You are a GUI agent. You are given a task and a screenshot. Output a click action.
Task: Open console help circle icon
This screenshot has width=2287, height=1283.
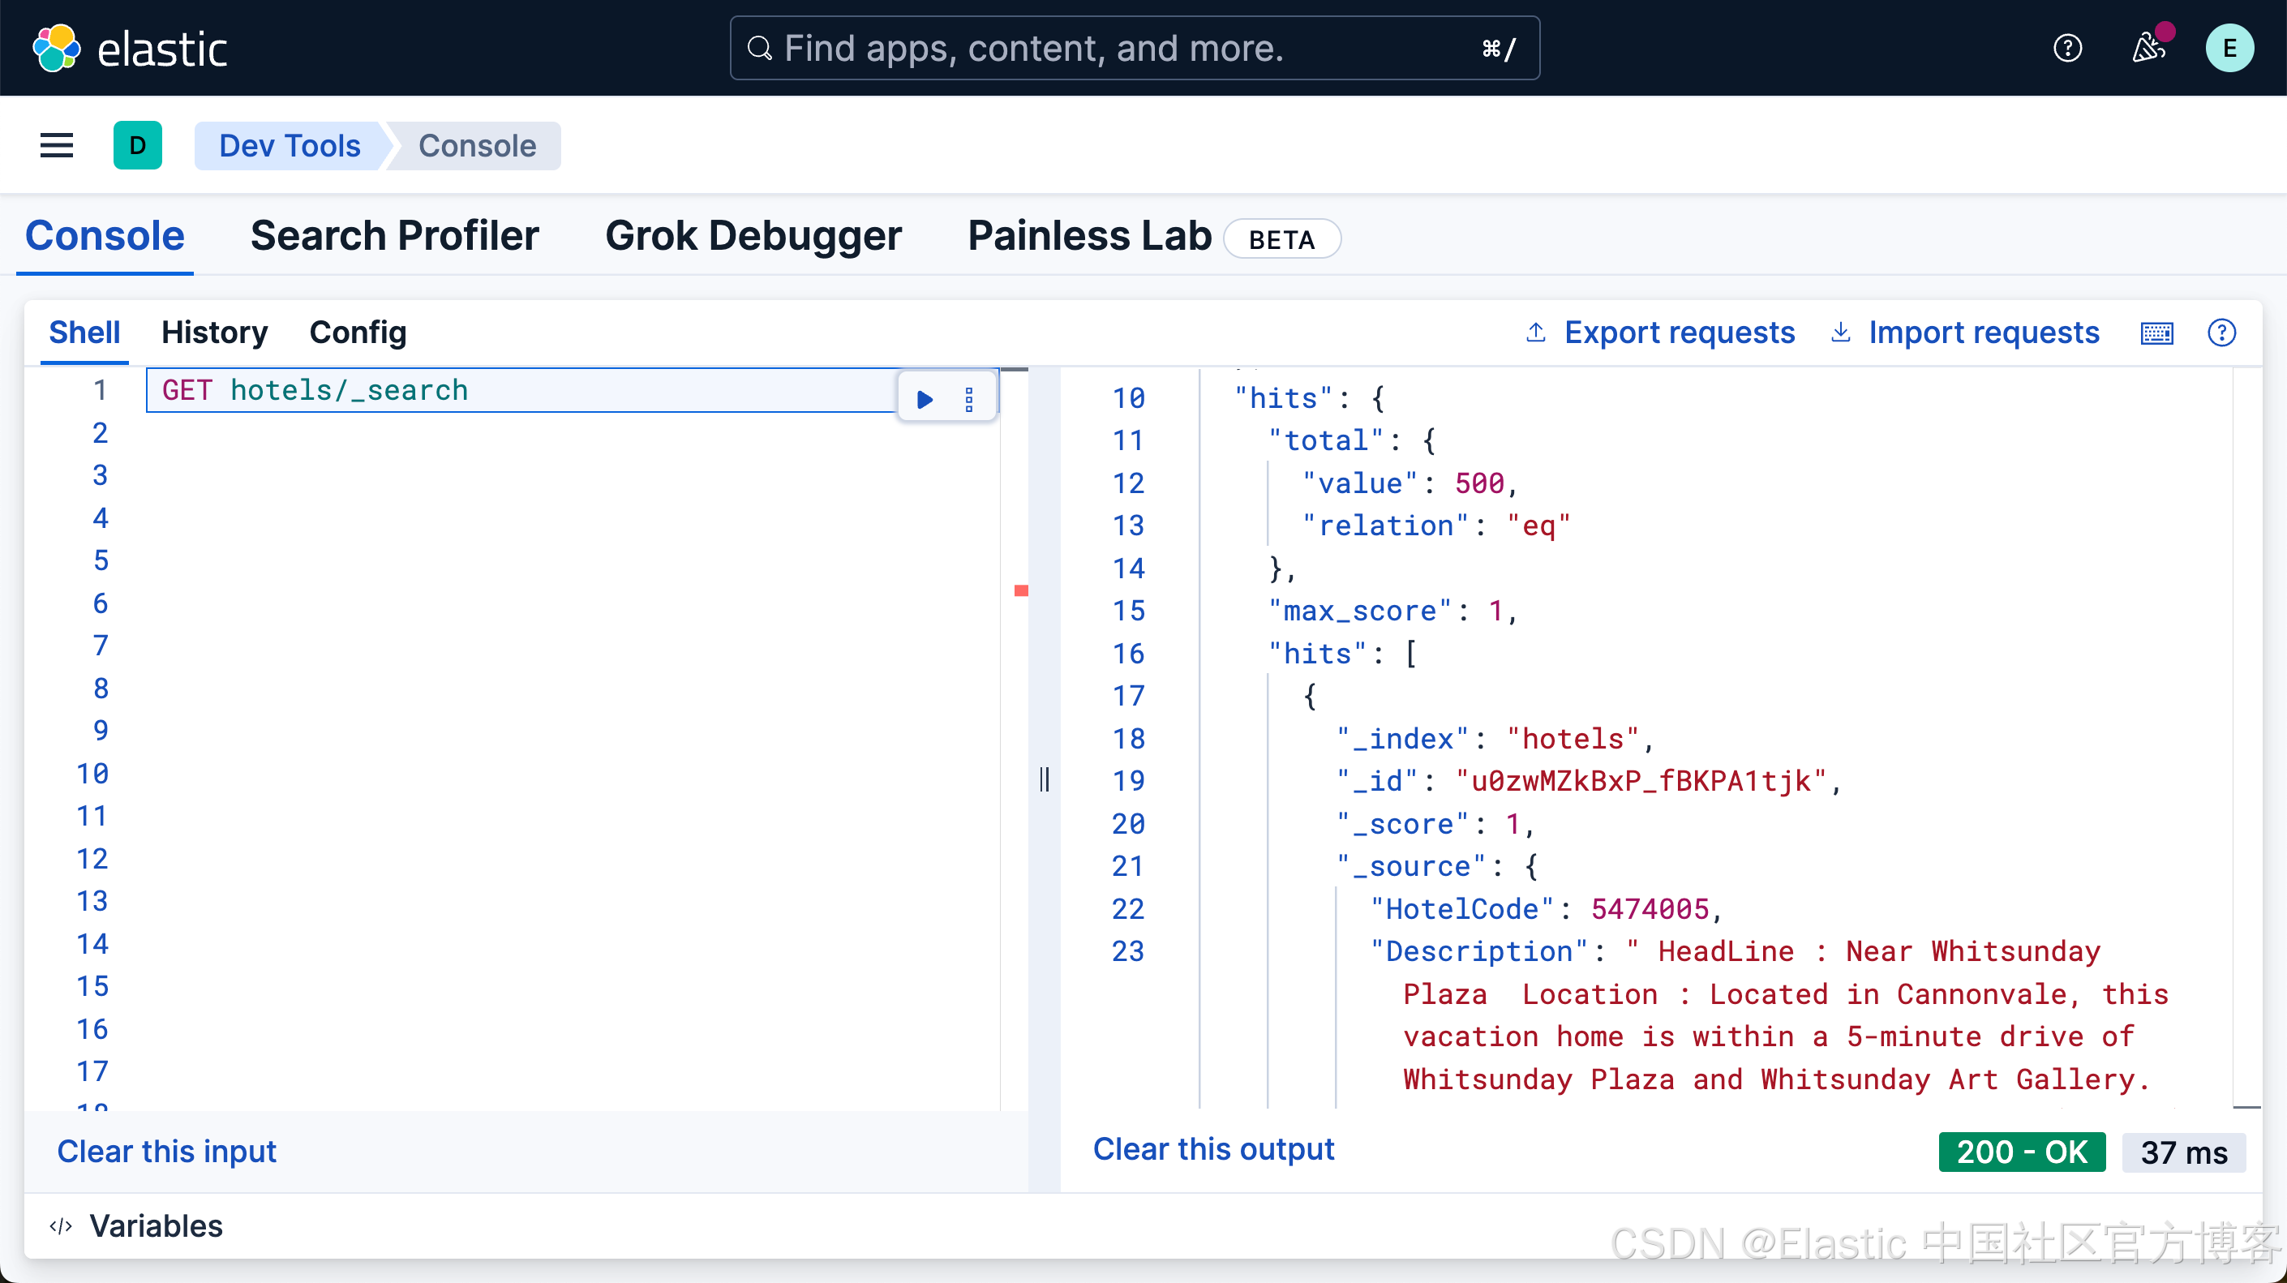(2221, 333)
